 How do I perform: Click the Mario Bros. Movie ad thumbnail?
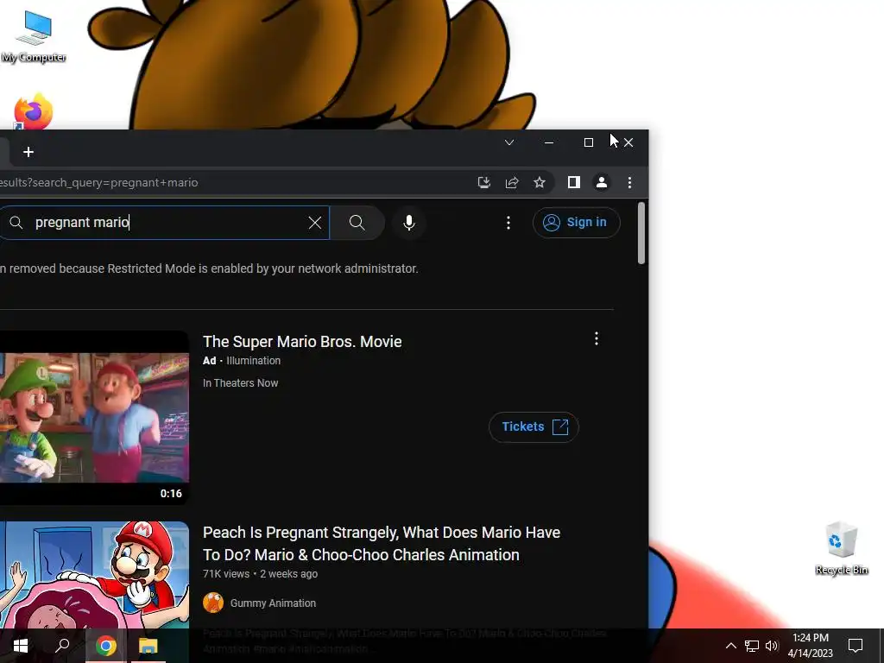point(94,417)
